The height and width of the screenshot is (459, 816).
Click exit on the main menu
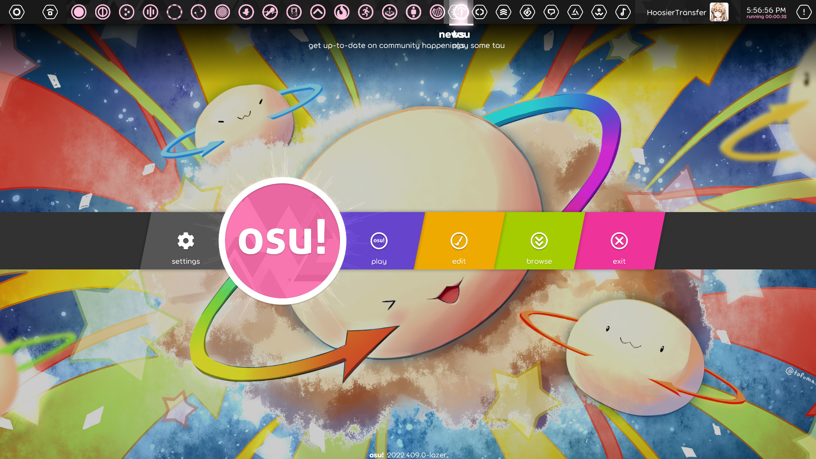pos(619,246)
